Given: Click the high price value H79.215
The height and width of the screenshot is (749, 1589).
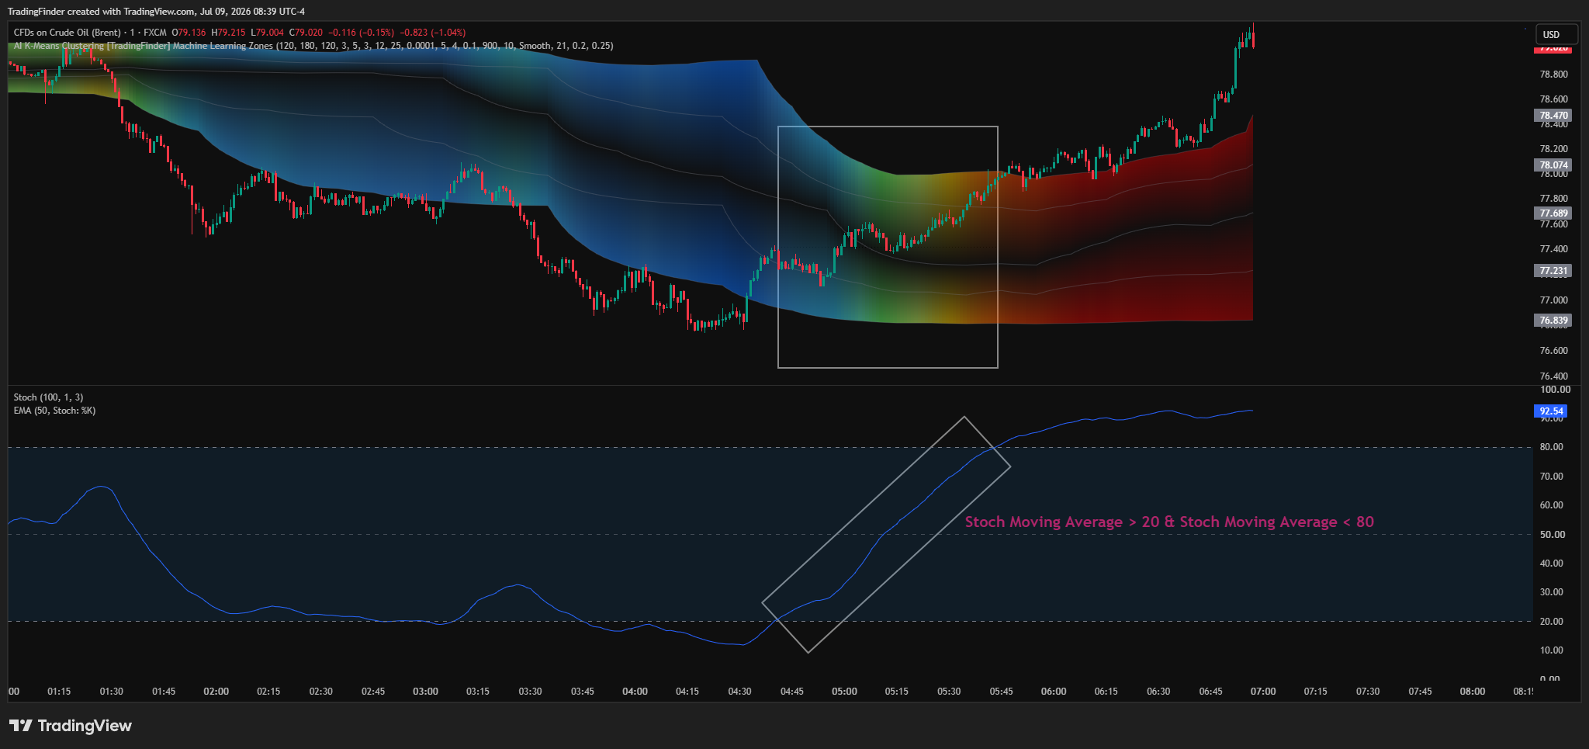Looking at the screenshot, I should [228, 33].
